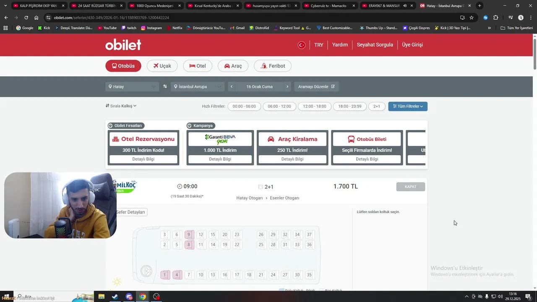
Task: Open Chrome extensions puzzle icon
Action: tap(495, 18)
